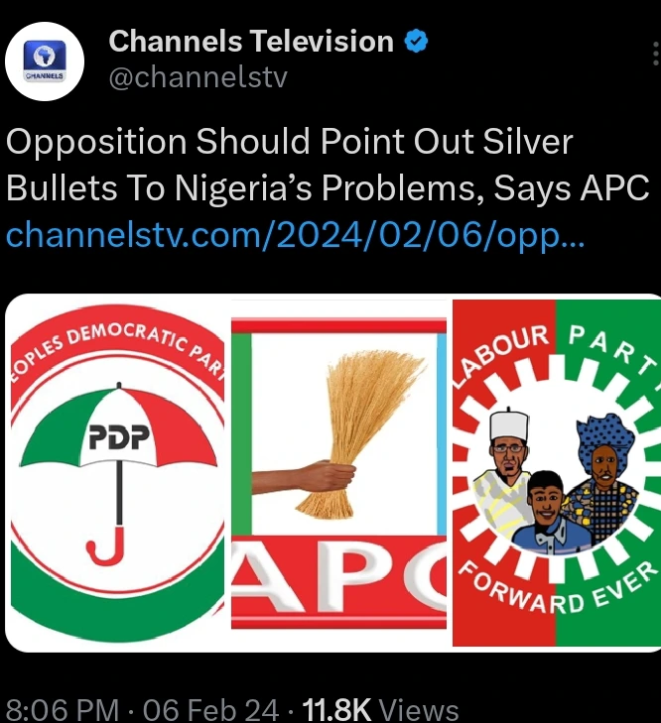Screen dimensions: 661x723
Task: Click the Channels Television display name
Action: 251,41
